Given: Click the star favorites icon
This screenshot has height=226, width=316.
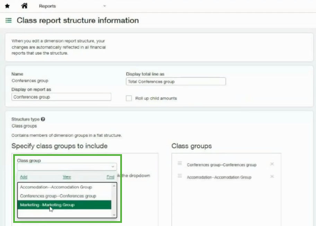Looking at the screenshot, I should point(7,6).
